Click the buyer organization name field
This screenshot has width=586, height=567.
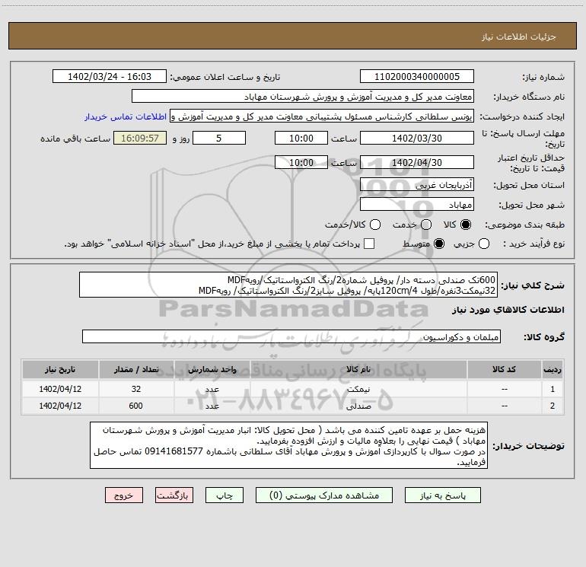click(303, 96)
